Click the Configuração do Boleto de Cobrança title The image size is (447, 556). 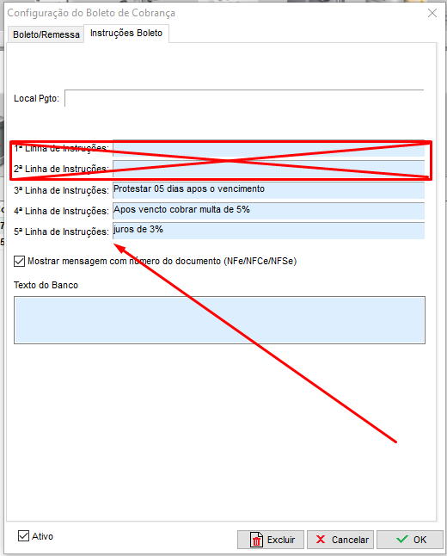coord(91,13)
